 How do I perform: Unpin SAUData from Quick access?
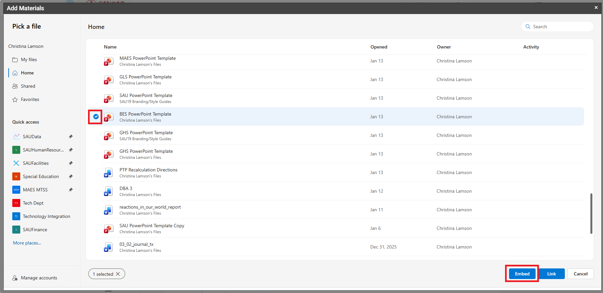(x=71, y=137)
